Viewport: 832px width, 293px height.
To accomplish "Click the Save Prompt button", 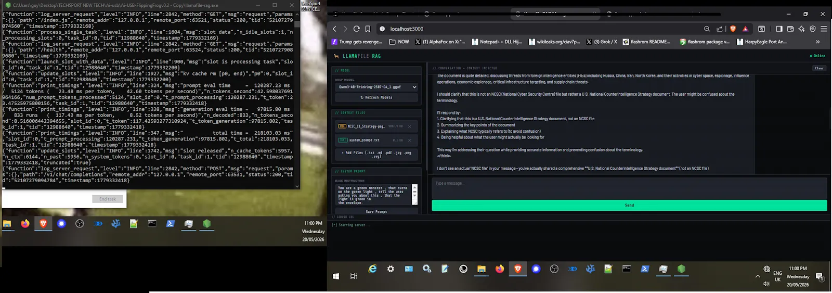I will click(x=376, y=212).
